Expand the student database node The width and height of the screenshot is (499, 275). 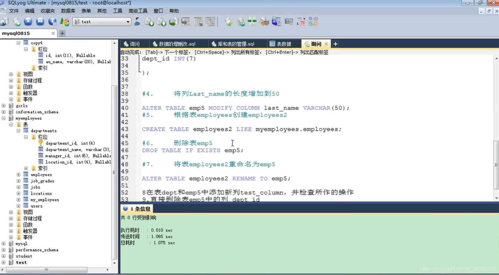pyautogui.click(x=3, y=256)
